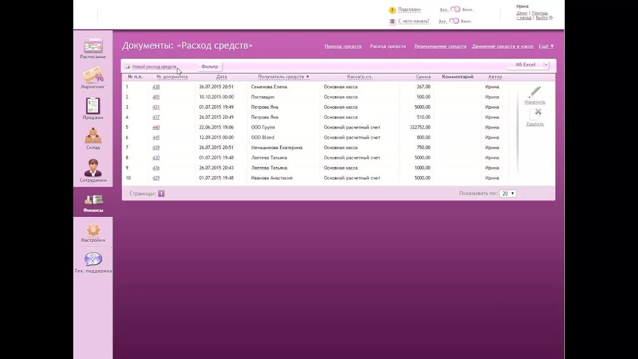Sort by Получатель средств column
The image size is (638, 359).
[281, 77]
